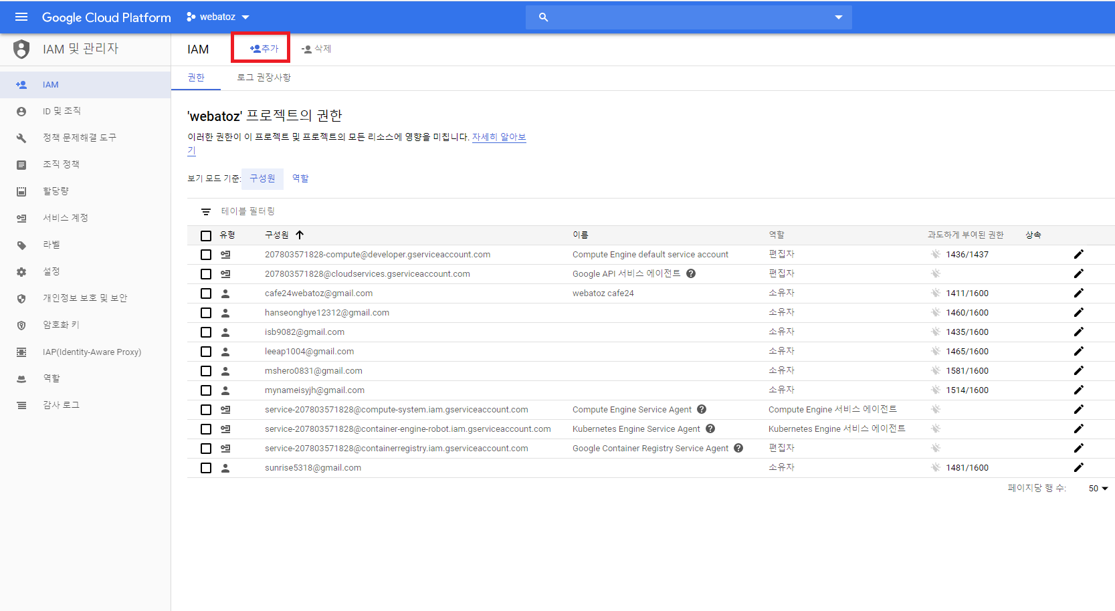Screen dimensions: 1115x611
Task: Click the 암호화 키 icon in sidebar
Action: [x=21, y=326]
